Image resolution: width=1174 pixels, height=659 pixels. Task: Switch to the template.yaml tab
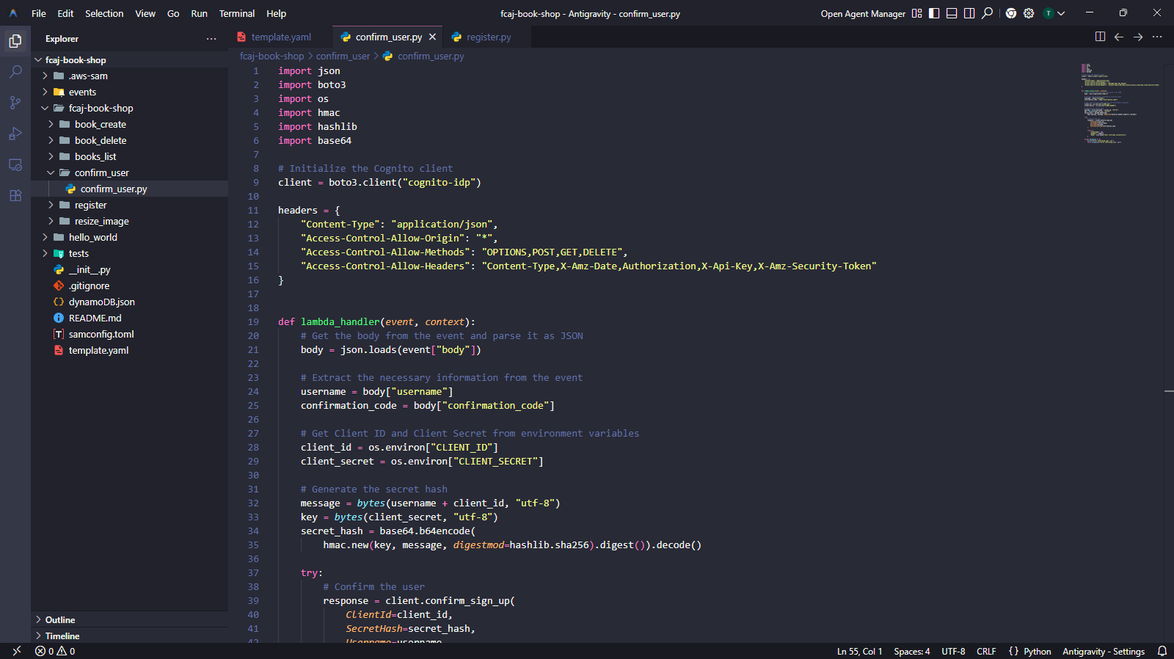(281, 37)
